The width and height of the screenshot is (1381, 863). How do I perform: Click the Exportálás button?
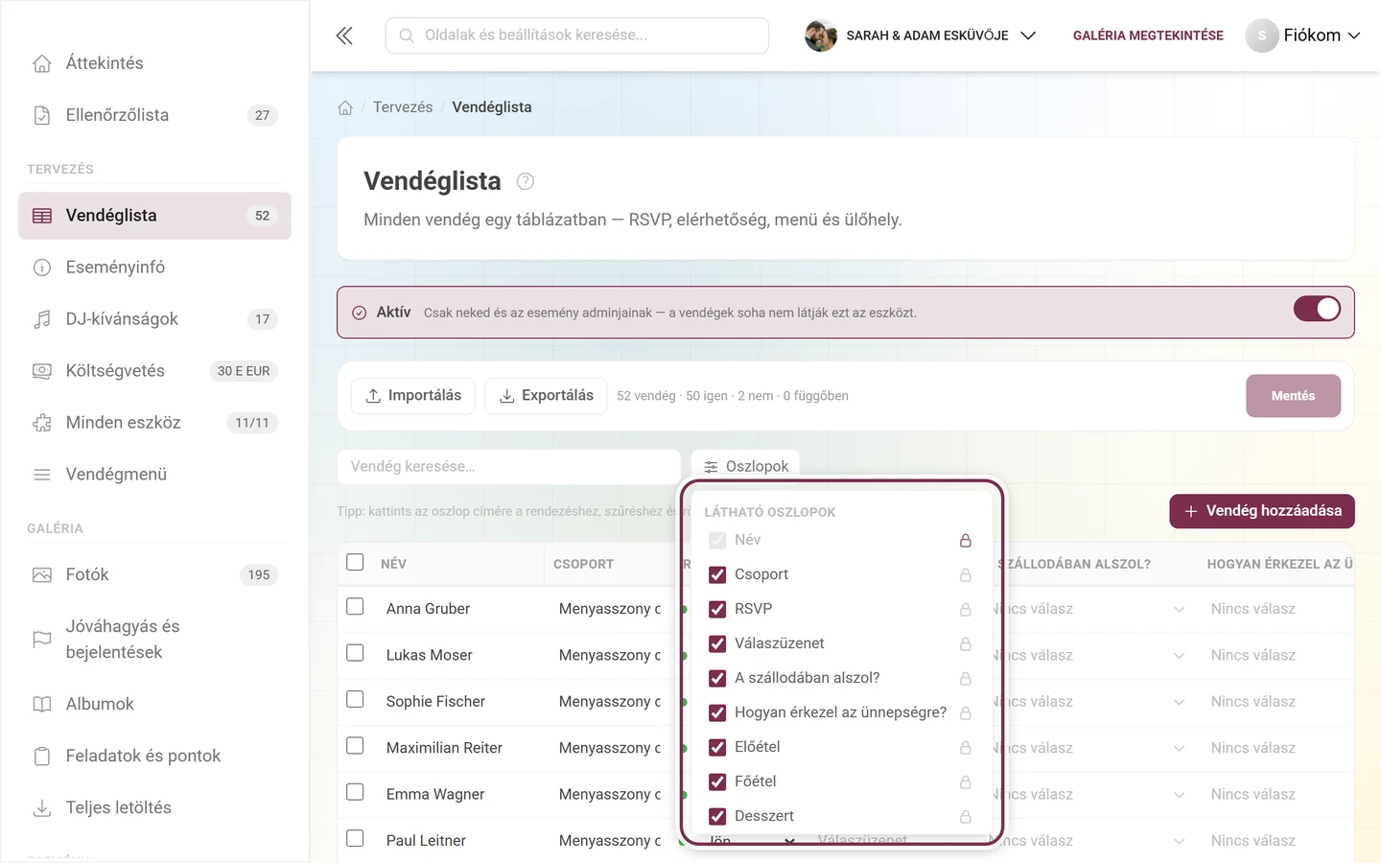pos(546,396)
